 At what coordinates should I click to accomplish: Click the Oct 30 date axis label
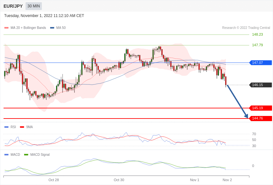coord(119,180)
